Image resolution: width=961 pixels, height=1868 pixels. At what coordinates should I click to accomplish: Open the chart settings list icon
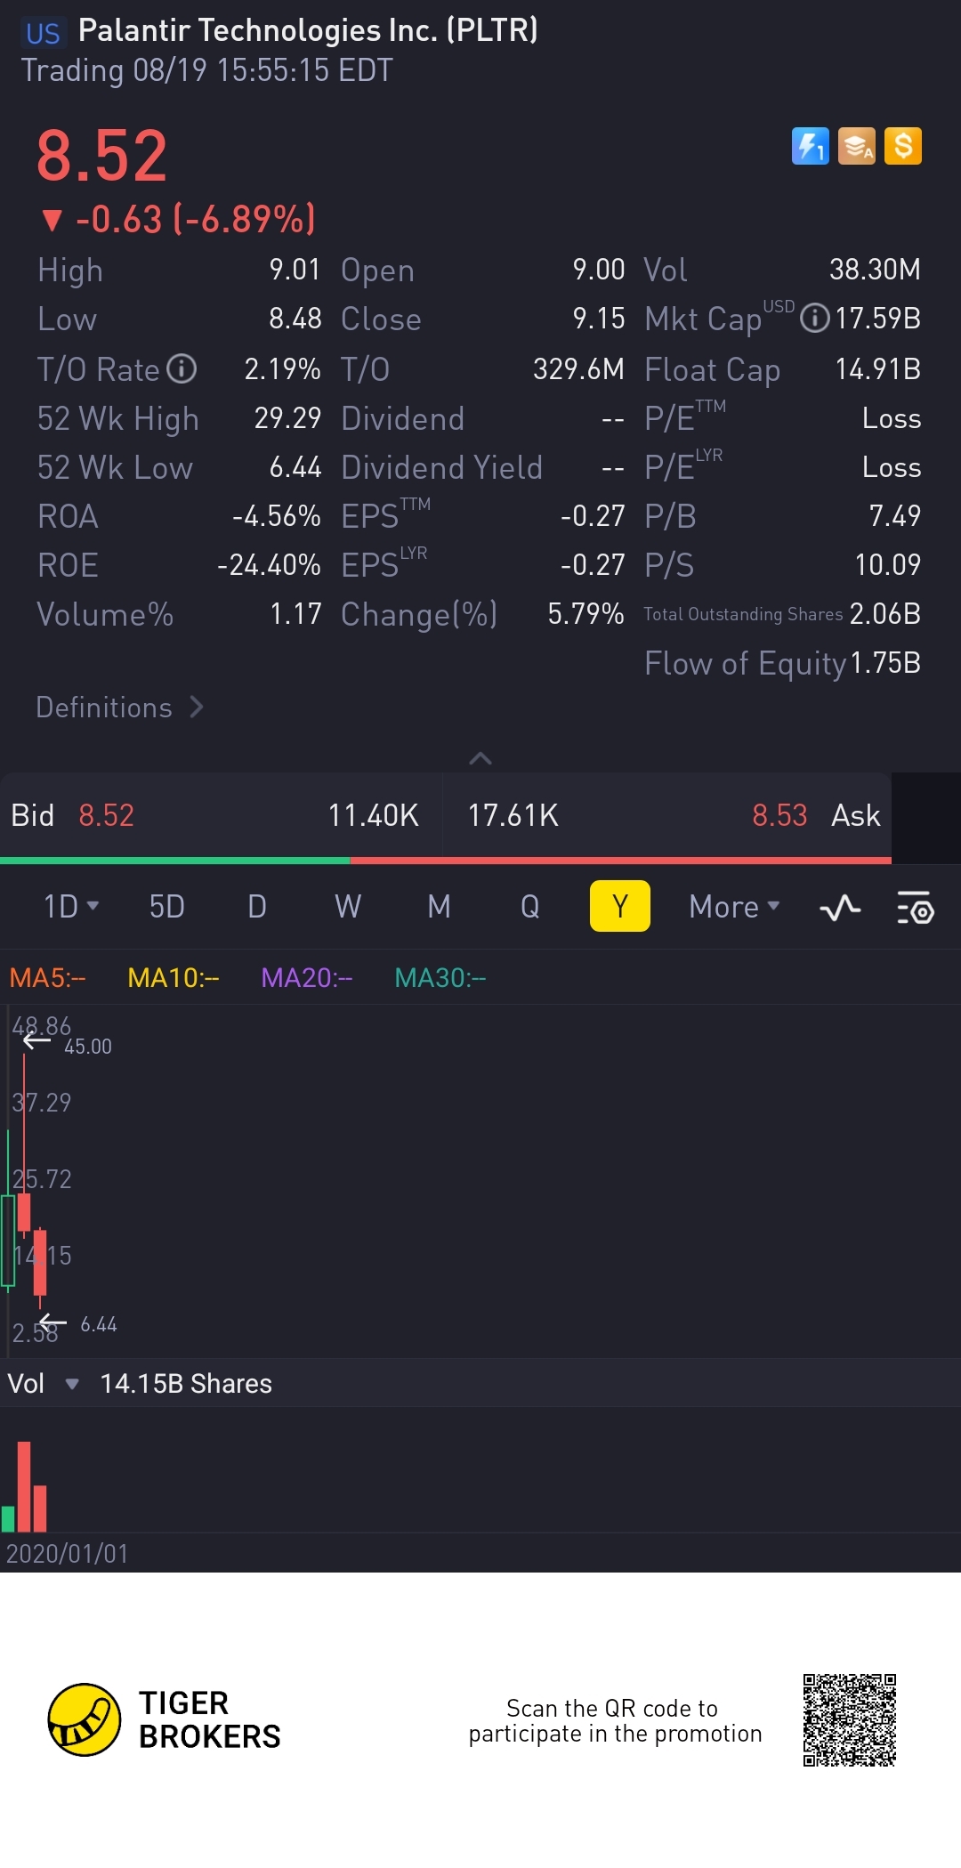click(x=914, y=908)
